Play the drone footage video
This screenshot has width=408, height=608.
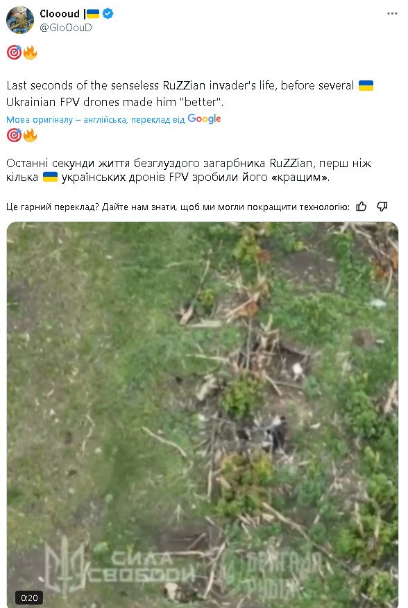click(x=203, y=415)
